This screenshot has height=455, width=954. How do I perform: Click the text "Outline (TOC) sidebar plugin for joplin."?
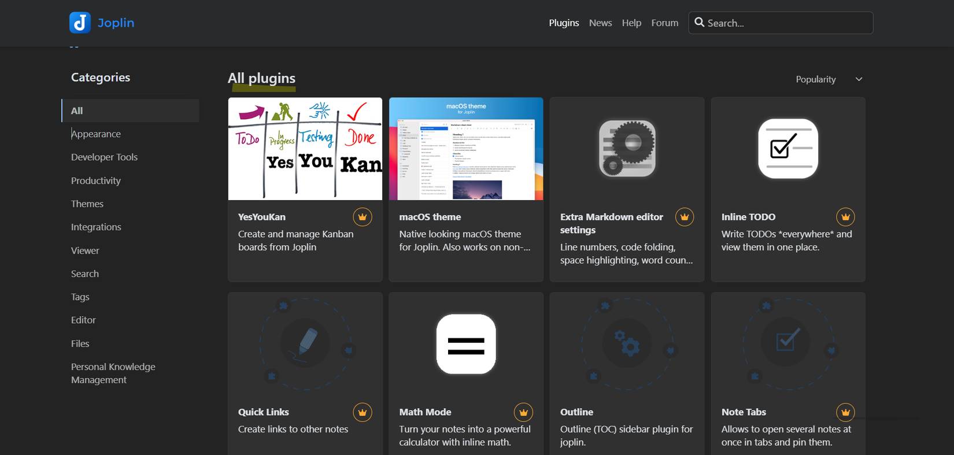click(627, 436)
